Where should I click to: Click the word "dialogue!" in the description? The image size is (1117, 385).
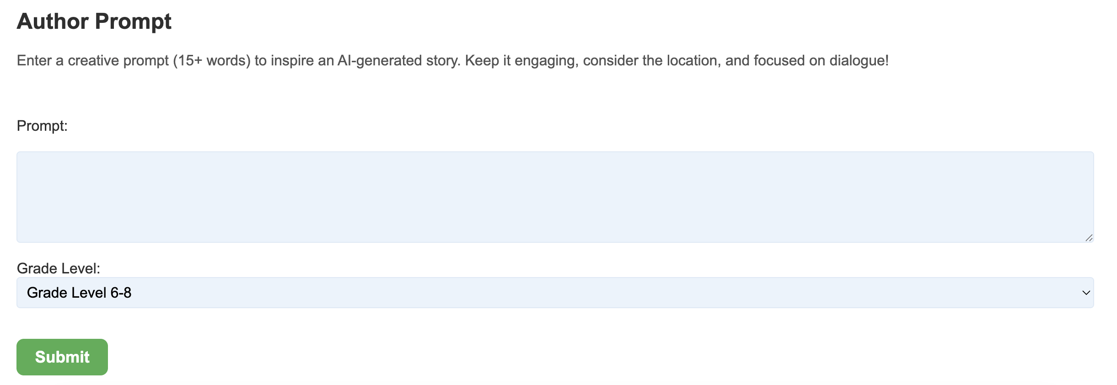pyautogui.click(x=859, y=60)
